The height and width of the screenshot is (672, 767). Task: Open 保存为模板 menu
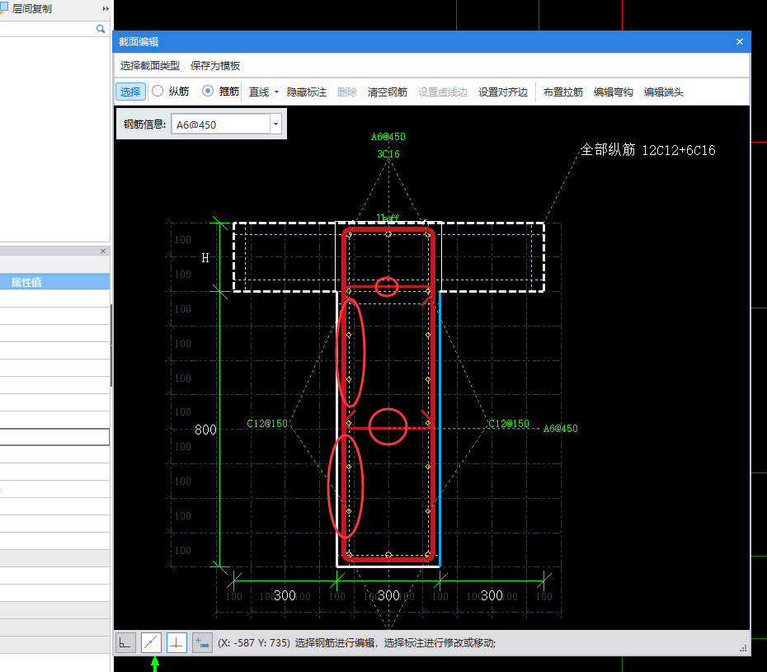coord(215,65)
